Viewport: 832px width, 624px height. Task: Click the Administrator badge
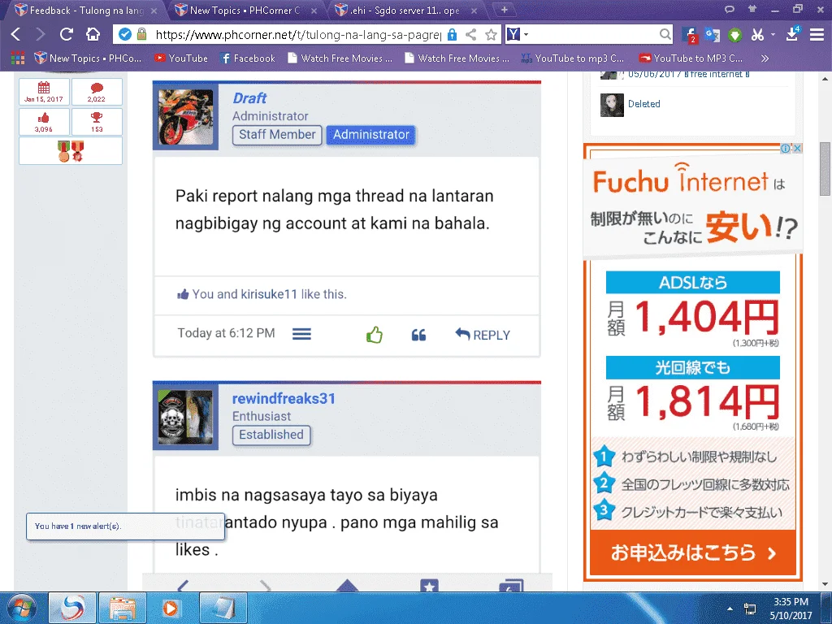point(370,135)
